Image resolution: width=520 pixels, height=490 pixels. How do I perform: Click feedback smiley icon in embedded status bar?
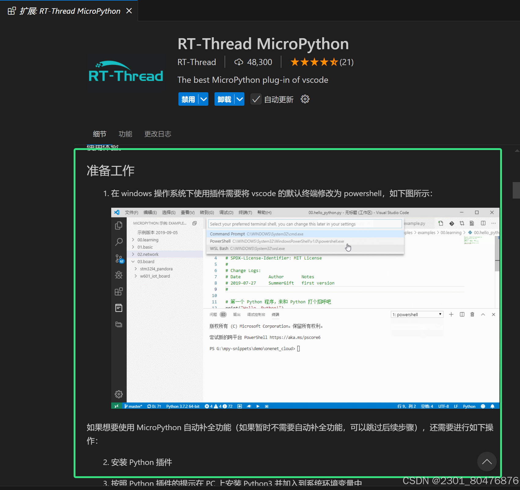(x=483, y=406)
